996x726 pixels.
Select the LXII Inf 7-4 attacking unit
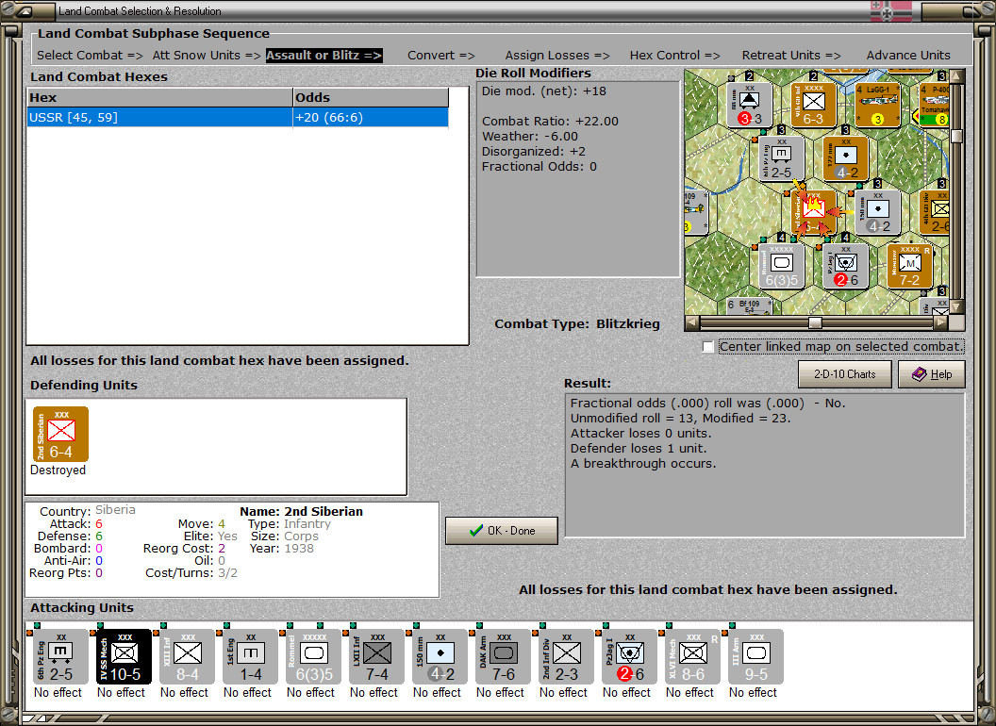pyautogui.click(x=376, y=656)
